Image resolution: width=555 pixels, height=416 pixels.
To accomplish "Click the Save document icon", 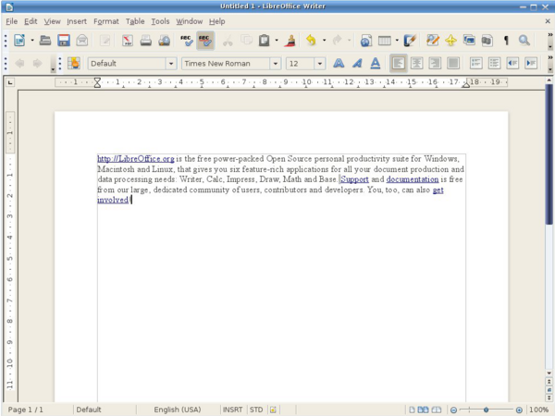I will 64,41.
